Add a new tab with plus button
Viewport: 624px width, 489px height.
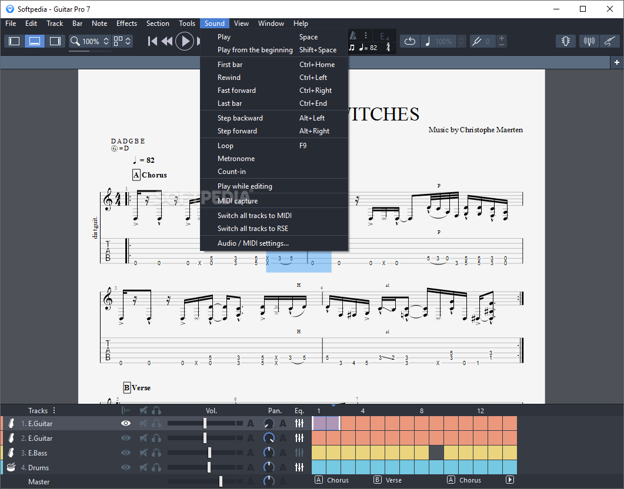pyautogui.click(x=617, y=62)
